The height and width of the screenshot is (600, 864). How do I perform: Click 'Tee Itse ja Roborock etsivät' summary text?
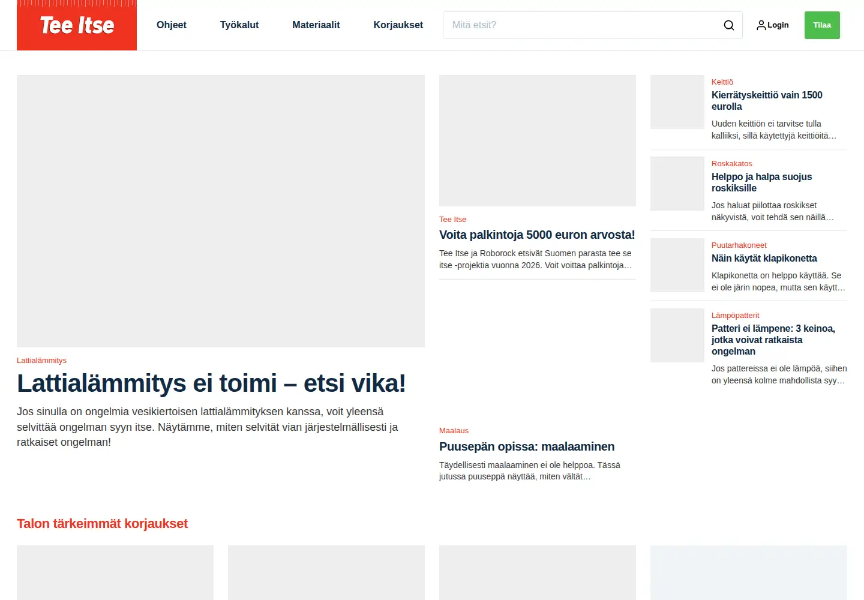[535, 259]
